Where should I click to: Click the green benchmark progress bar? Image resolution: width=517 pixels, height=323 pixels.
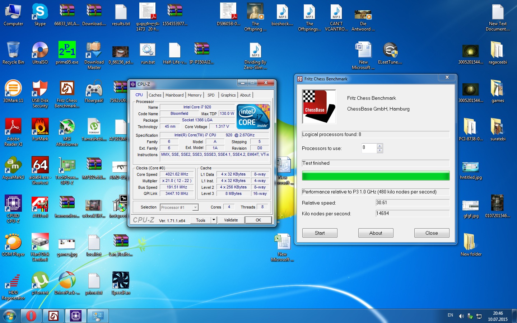[x=376, y=175]
